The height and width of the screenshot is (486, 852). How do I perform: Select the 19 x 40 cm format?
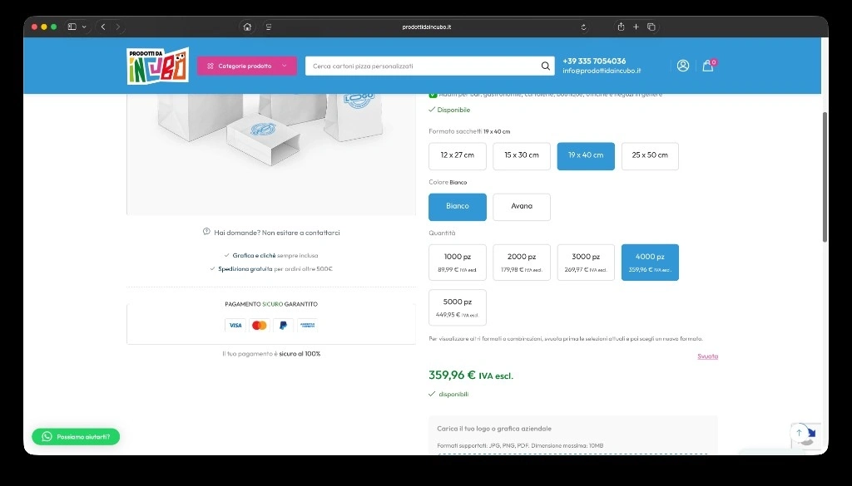pos(586,155)
